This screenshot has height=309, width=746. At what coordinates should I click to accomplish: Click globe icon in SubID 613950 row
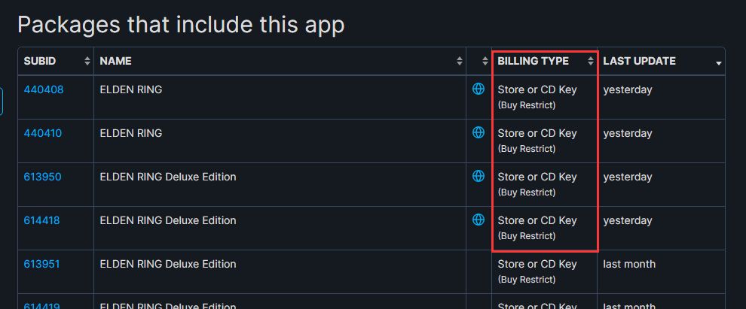(478, 176)
